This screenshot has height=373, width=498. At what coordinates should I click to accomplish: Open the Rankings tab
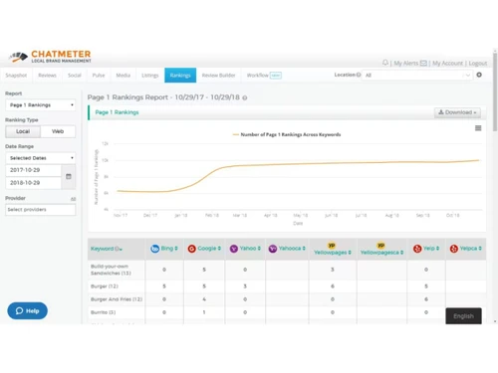(180, 76)
